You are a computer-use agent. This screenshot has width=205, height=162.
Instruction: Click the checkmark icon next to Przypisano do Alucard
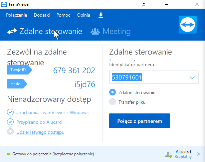pyautogui.click(x=10, y=122)
